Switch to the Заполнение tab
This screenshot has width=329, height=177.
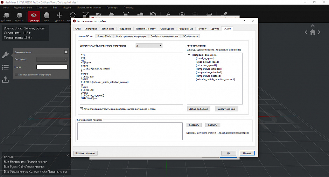pos(108,29)
